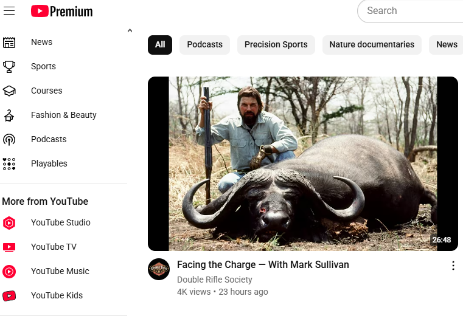463x316 pixels.
Task: Filter by Precision Sports chip
Action: (276, 44)
